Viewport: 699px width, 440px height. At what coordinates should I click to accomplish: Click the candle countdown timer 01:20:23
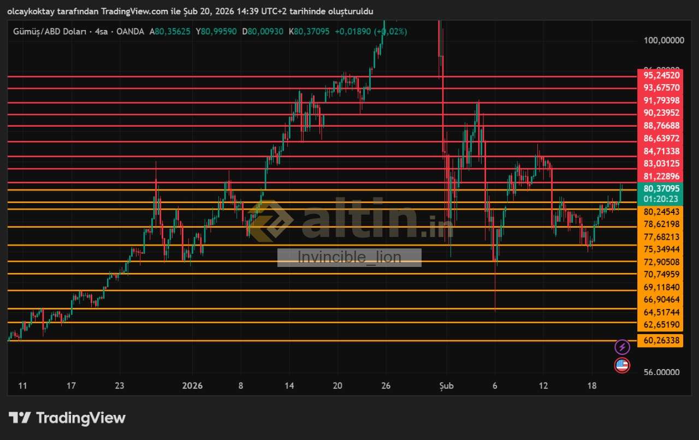[661, 199]
